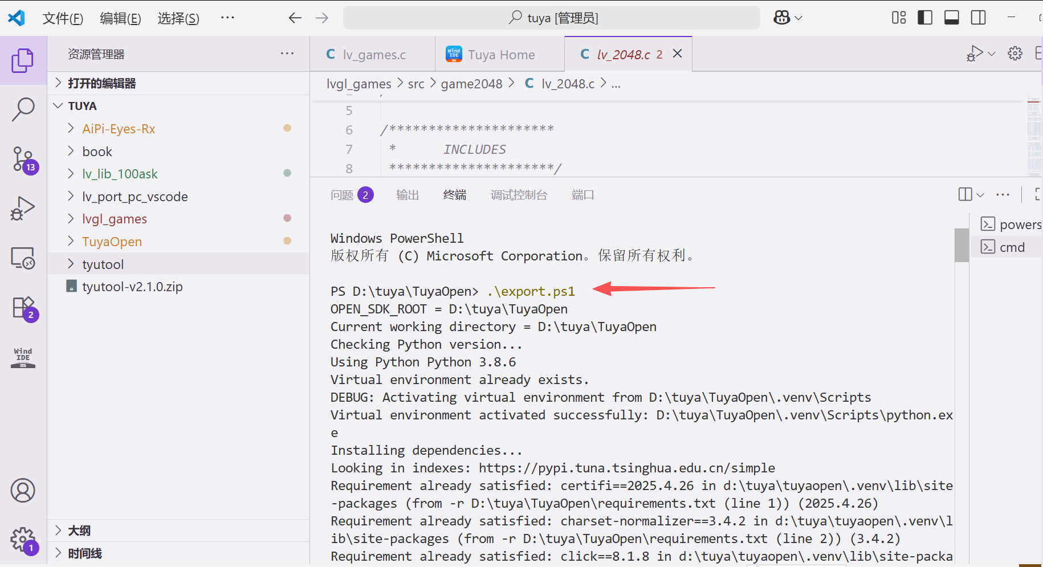Toggle the secondary side bar

click(x=979, y=18)
